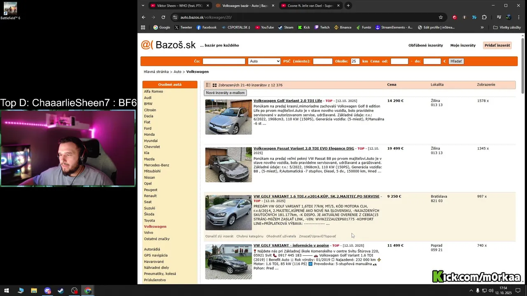The width and height of the screenshot is (527, 296).
Task: Open the Google bookmark
Action: [x=162, y=28]
